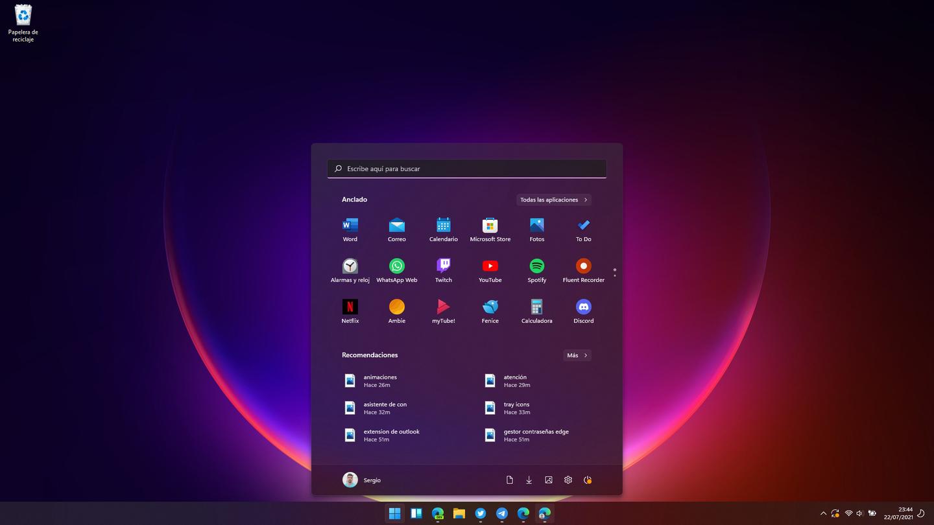The image size is (934, 525).
Task: Show hidden system tray icons chevron
Action: pyautogui.click(x=823, y=513)
